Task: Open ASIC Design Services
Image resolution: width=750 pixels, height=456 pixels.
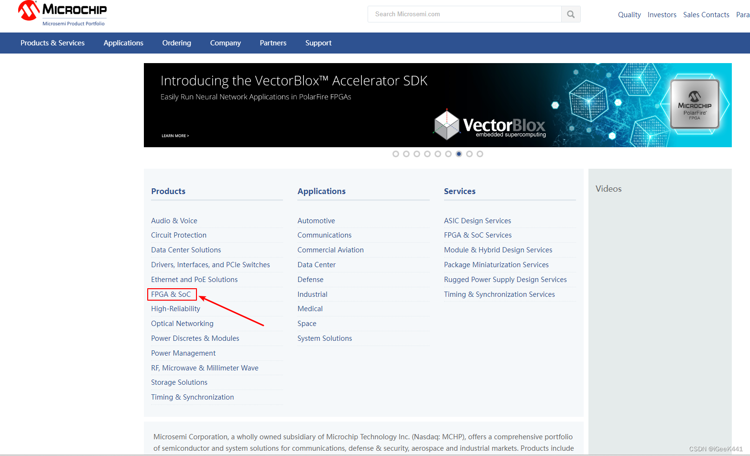Action: tap(478, 221)
